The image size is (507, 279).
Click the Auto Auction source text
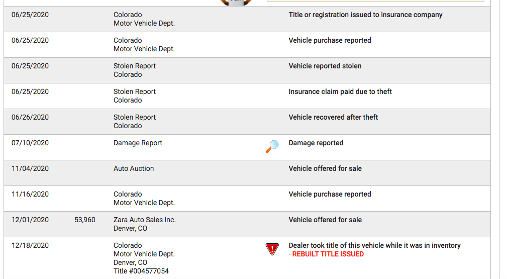point(134,168)
